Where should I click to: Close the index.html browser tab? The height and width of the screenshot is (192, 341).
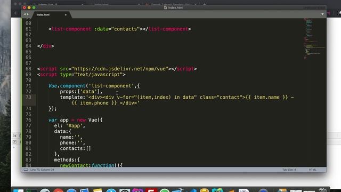pyautogui.click(x=139, y=4)
